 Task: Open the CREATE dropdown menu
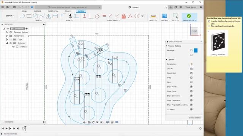pyautogui.click(x=38, y=20)
